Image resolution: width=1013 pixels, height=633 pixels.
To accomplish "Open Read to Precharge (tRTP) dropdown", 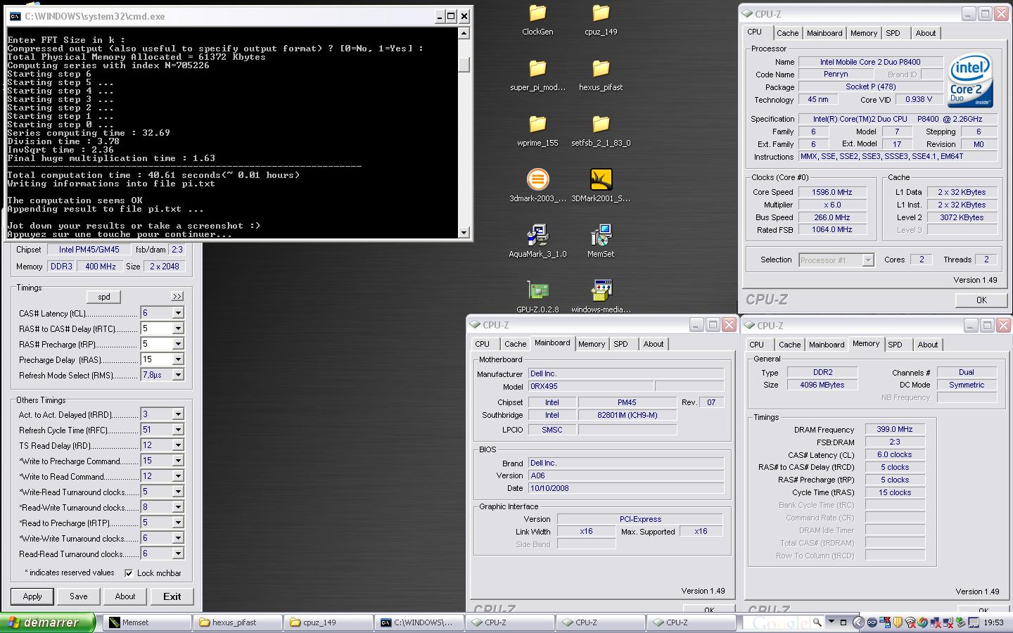I will point(178,523).
